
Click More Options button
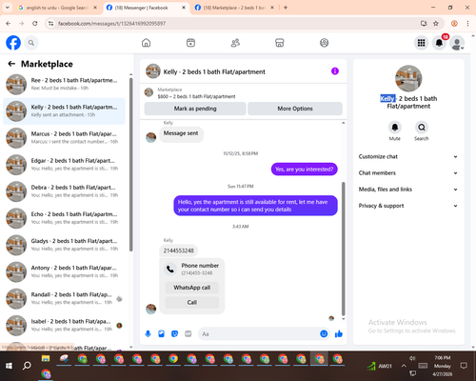click(295, 109)
